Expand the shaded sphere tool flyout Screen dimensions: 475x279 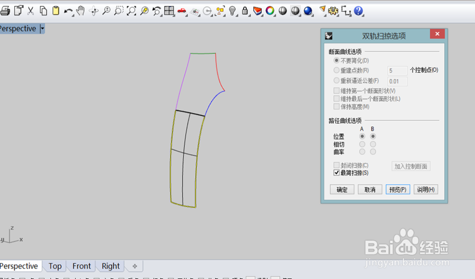(x=300, y=16)
